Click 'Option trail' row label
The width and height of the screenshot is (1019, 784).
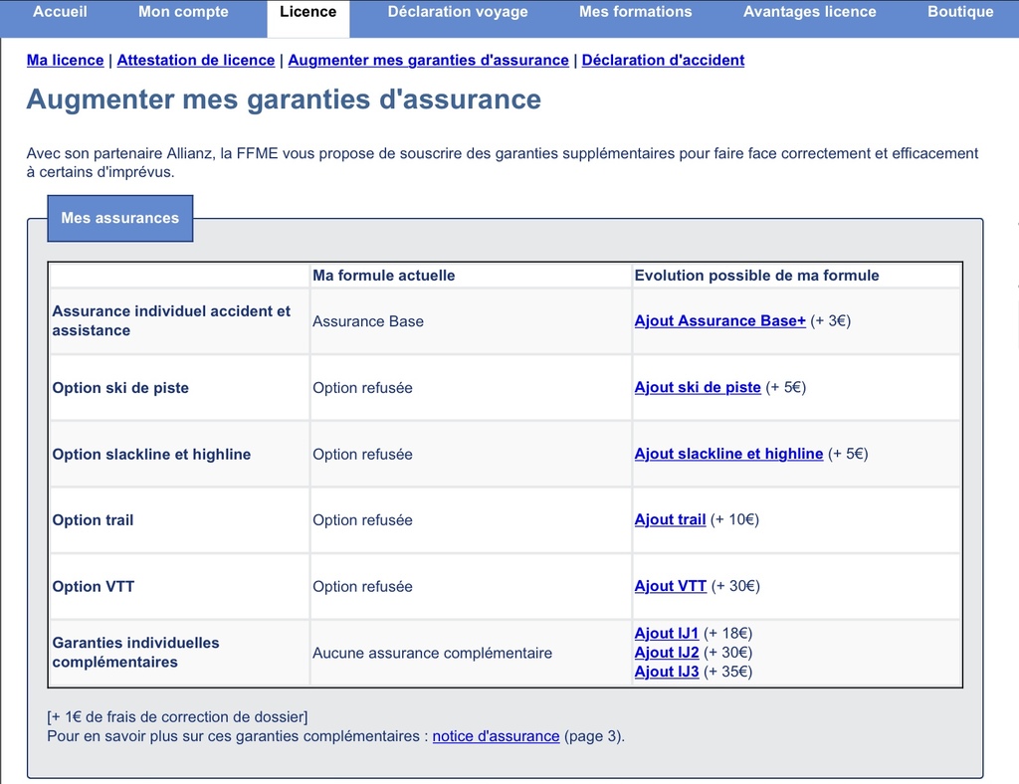tap(93, 520)
